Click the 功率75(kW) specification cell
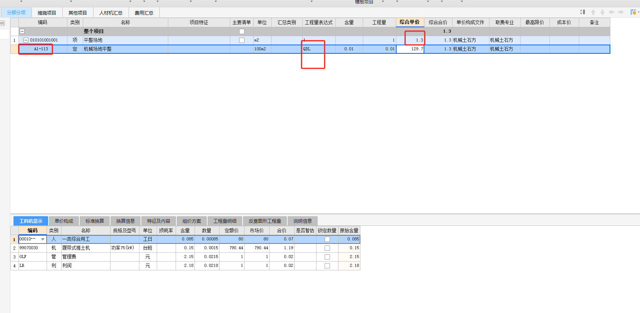The width and height of the screenshot is (640, 313). (125, 248)
